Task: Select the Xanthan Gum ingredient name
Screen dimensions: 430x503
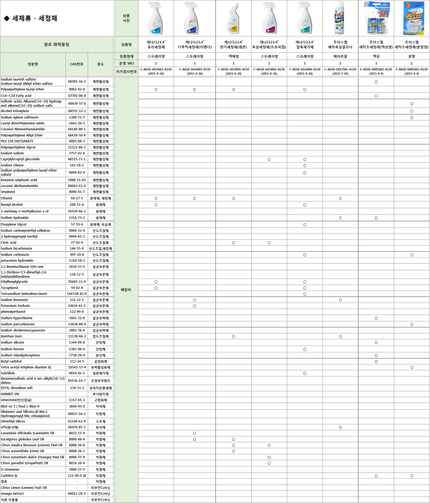Action: point(12,336)
